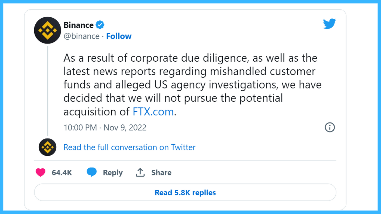381x214 pixels.
Task: Open the @binance handle profile
Action: point(81,36)
